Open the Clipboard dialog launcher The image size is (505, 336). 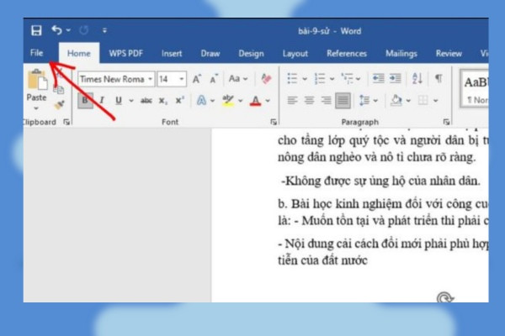pyautogui.click(x=66, y=122)
